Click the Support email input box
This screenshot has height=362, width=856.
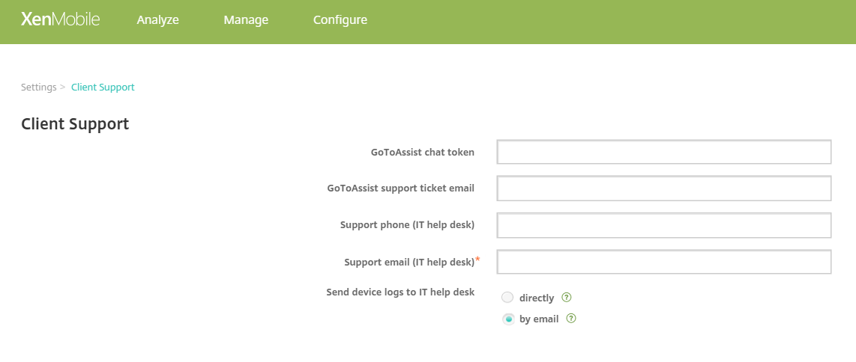point(663,262)
